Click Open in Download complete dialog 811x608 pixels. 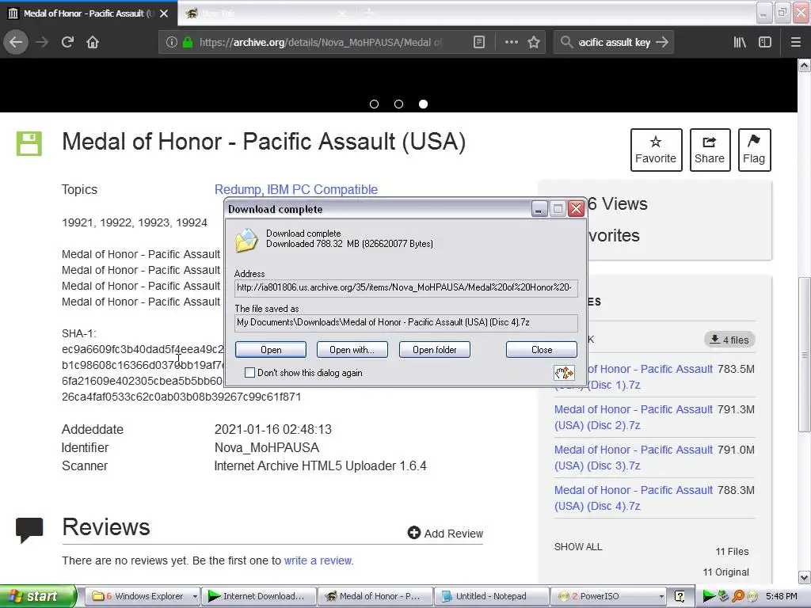(x=271, y=350)
